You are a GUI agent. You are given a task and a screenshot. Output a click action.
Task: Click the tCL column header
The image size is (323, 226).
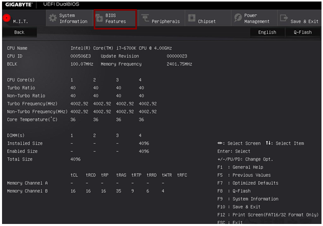74,175
